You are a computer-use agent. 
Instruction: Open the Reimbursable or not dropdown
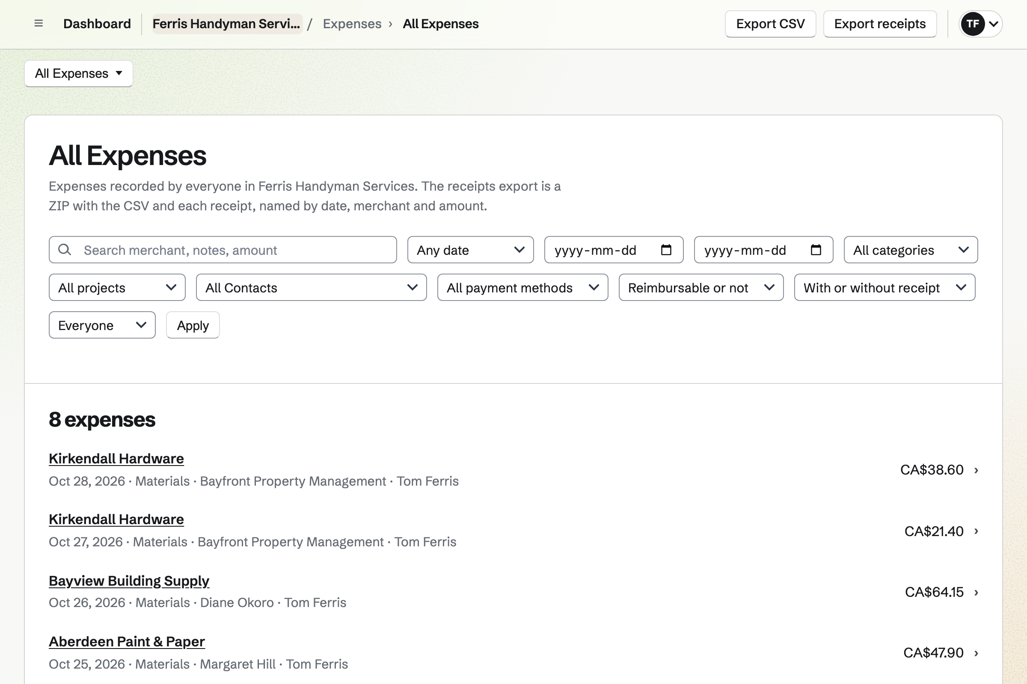(x=701, y=287)
